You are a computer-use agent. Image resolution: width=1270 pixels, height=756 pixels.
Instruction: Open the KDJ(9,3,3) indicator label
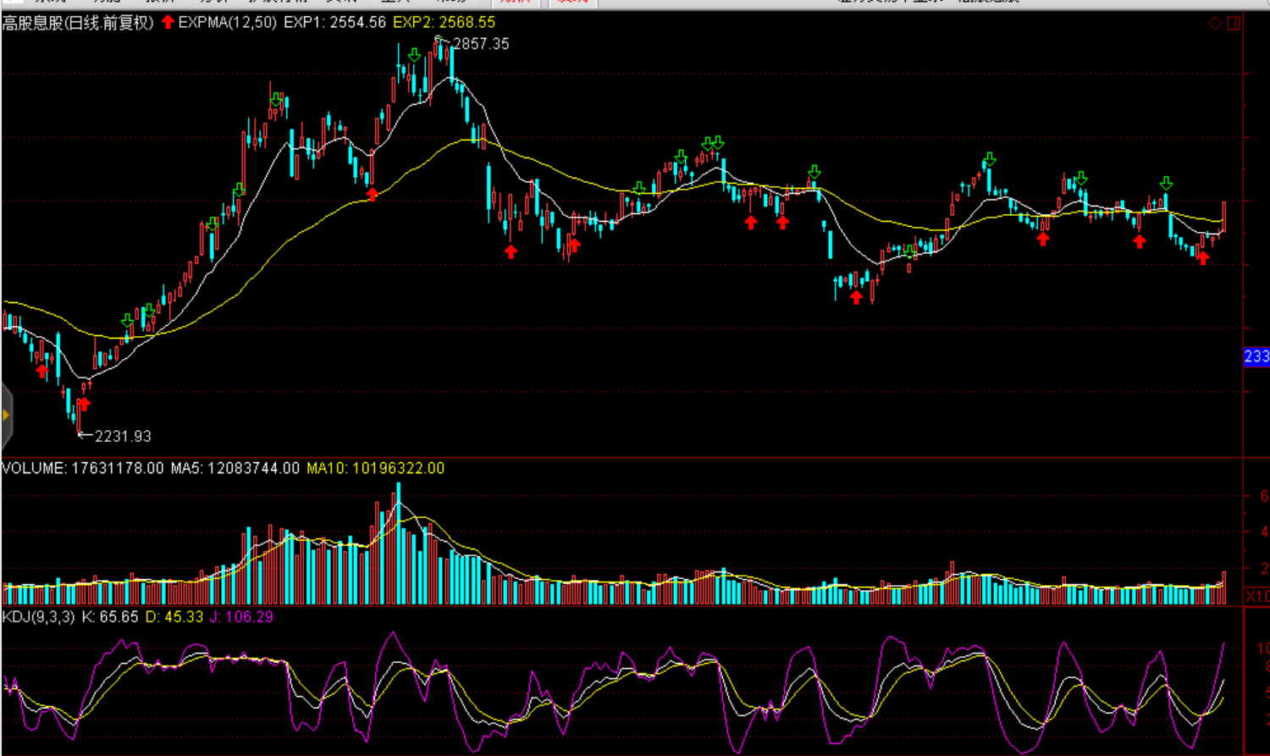[x=39, y=617]
